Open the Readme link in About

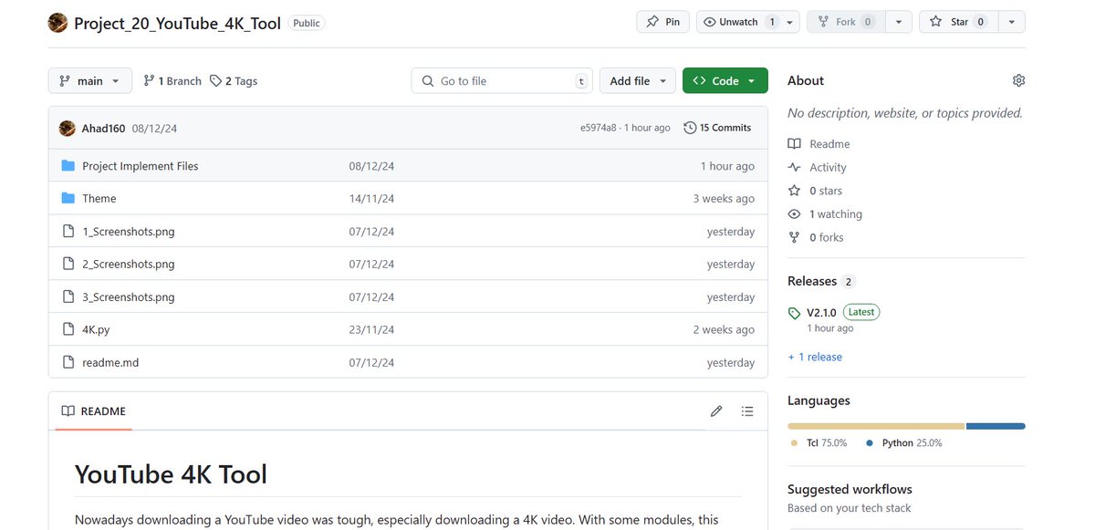[819, 144]
